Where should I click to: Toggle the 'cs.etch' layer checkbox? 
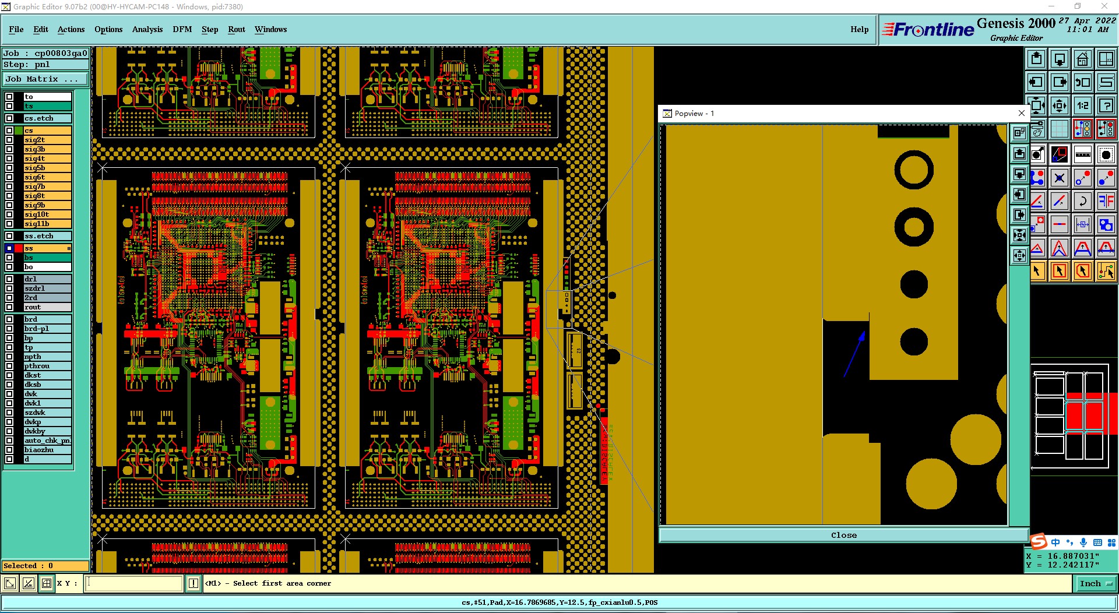click(9, 118)
